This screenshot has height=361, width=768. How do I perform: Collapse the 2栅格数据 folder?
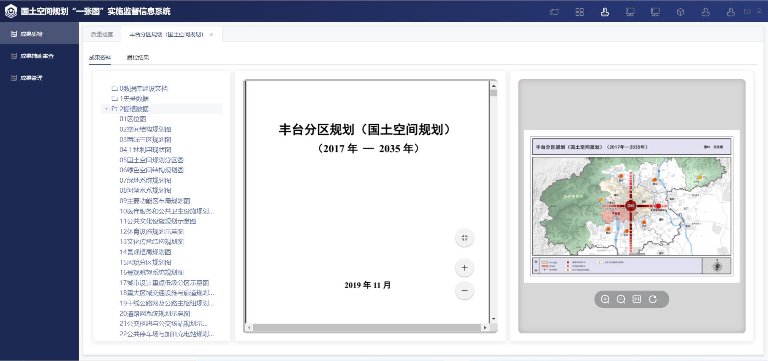(106, 109)
